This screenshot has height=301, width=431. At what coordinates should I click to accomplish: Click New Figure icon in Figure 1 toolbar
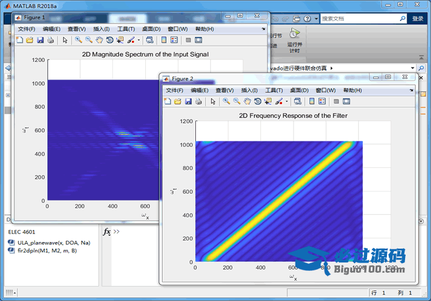tap(19, 40)
